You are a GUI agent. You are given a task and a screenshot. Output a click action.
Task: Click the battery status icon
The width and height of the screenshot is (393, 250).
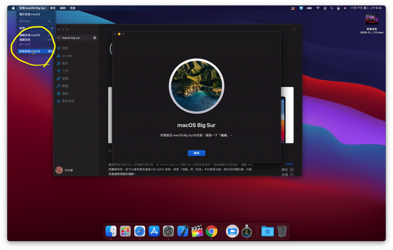309,8
